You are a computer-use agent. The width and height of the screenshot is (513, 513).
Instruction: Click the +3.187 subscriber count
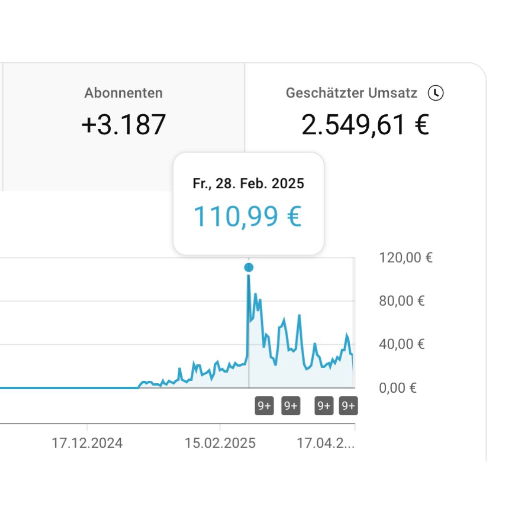[x=123, y=125]
